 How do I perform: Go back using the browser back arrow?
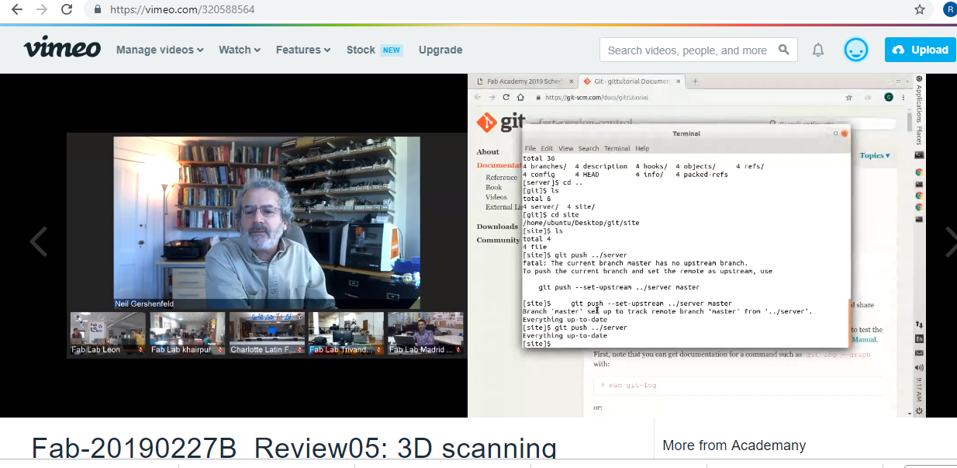pos(16,9)
